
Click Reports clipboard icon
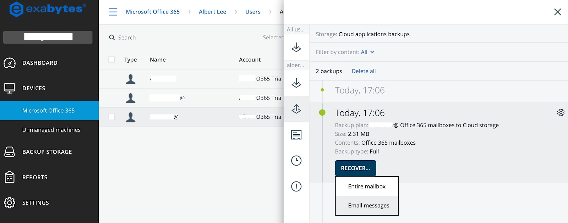[x=10, y=177]
